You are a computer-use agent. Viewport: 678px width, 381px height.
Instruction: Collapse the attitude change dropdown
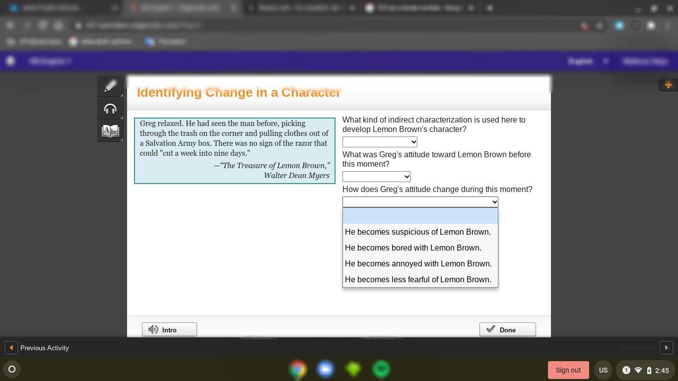pos(420,202)
